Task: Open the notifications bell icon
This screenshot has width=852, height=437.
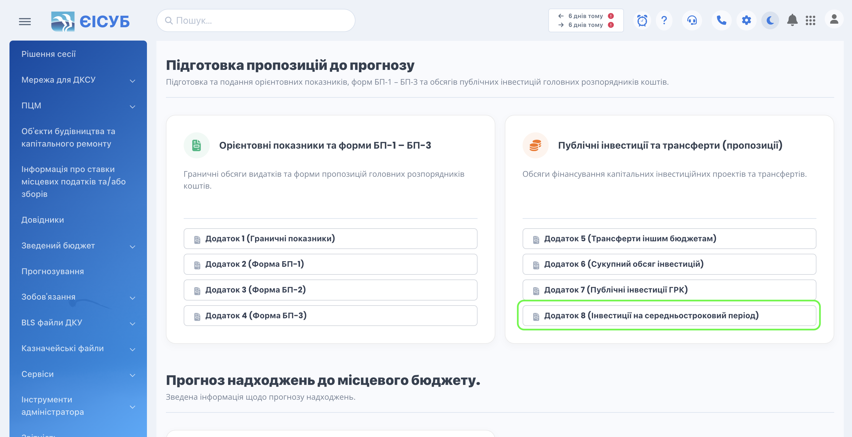Action: (792, 20)
